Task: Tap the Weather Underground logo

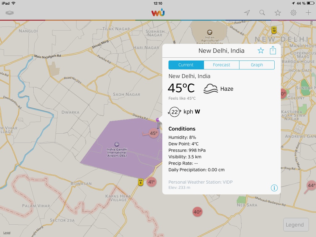Action: (x=158, y=13)
